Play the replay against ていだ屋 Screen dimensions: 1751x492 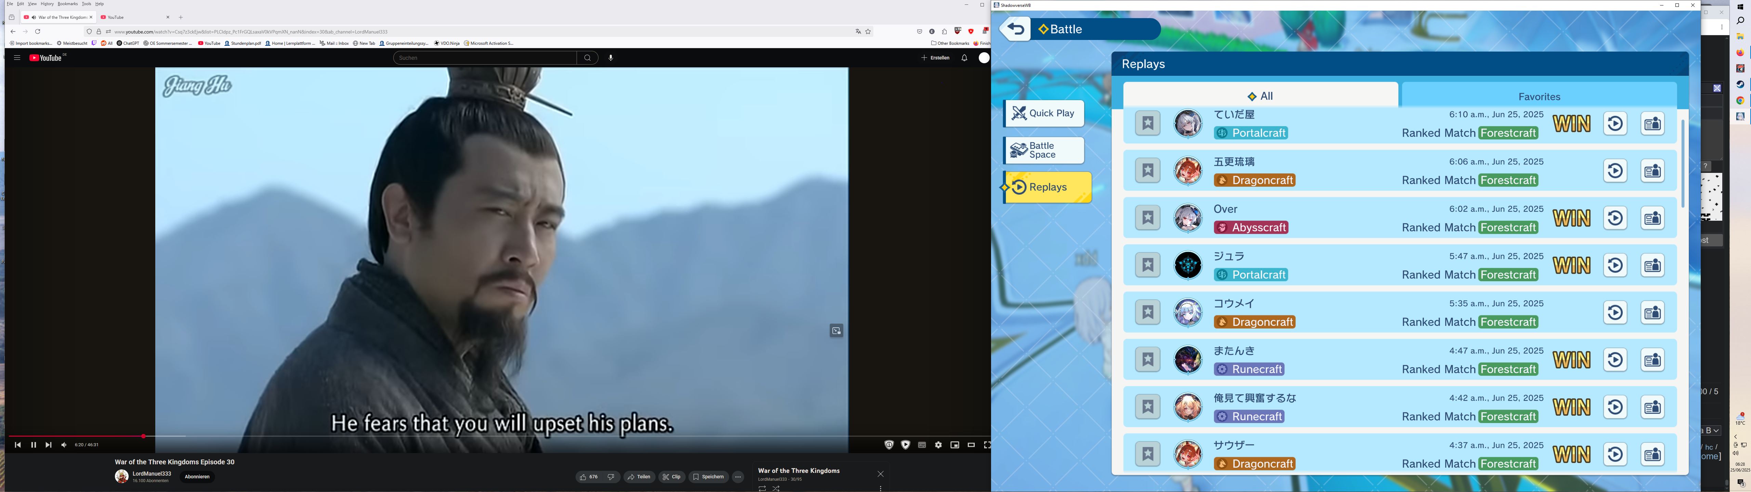pyautogui.click(x=1616, y=124)
